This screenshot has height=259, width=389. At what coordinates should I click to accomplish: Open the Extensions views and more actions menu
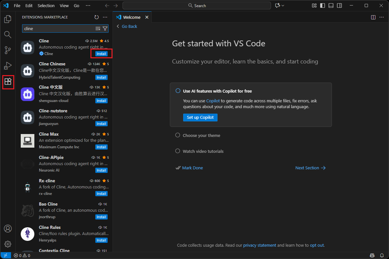(x=105, y=17)
